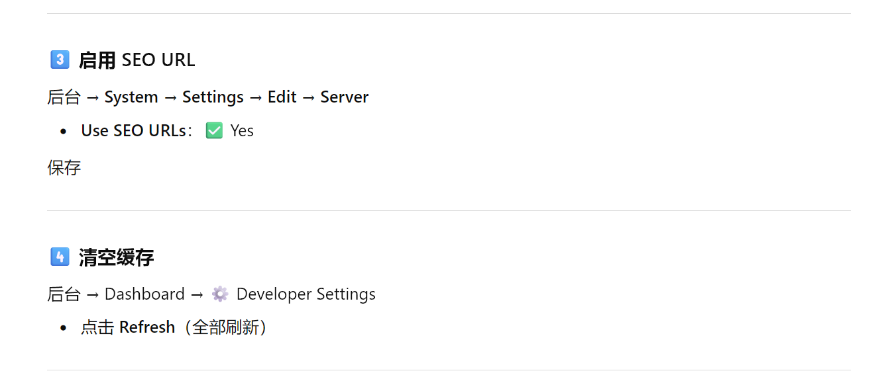Click the green checkmark emoji before Yes

[x=214, y=131]
